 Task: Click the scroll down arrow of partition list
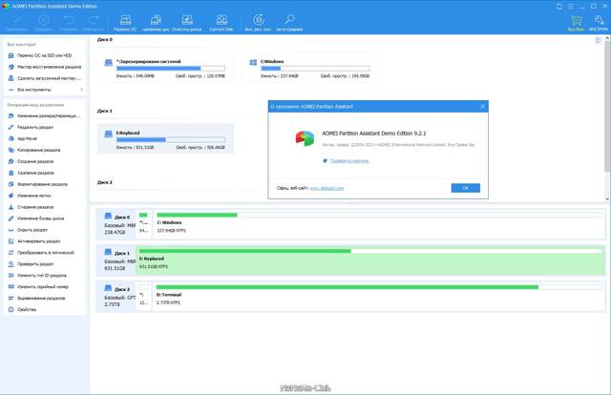pyautogui.click(x=607, y=199)
